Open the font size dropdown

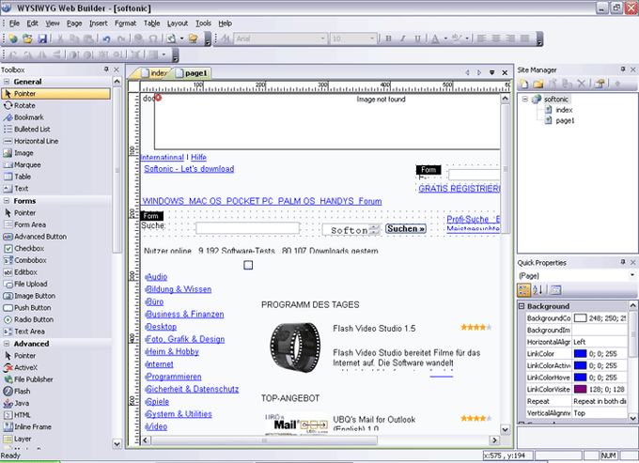pyautogui.click(x=372, y=39)
